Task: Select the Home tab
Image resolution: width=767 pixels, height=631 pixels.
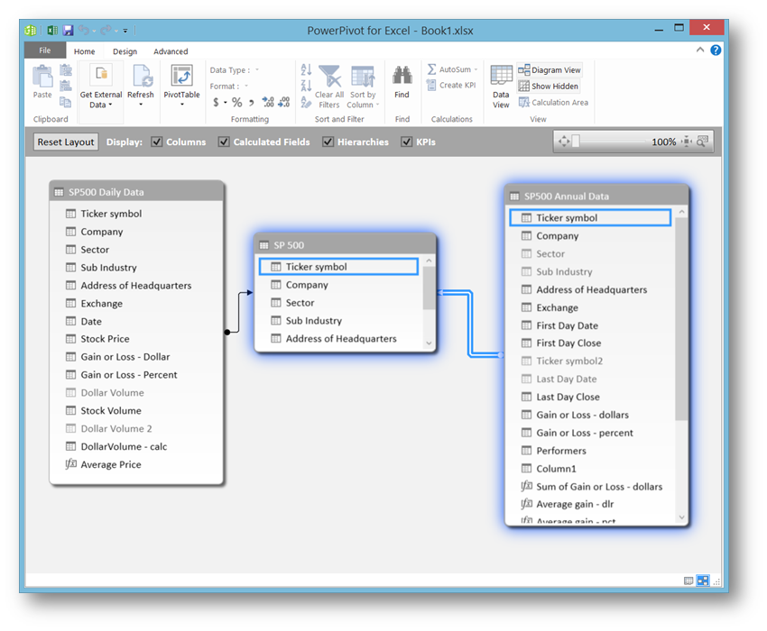Action: tap(85, 51)
